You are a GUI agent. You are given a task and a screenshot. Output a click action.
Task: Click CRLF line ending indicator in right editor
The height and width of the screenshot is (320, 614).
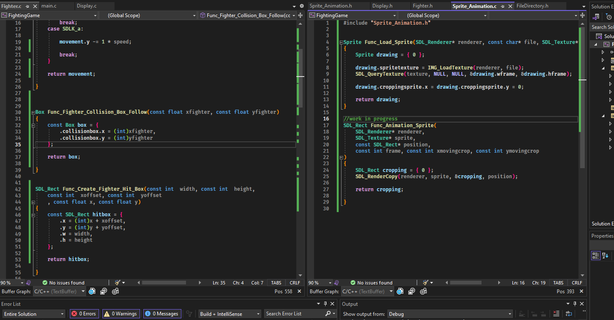click(577, 283)
